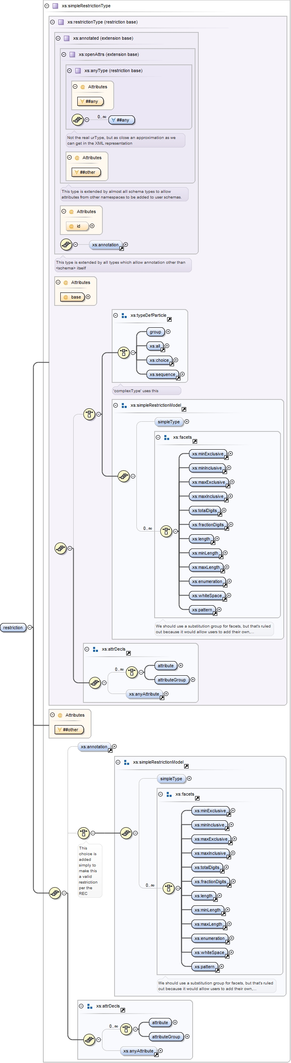Expand the xs:choice element
The width and height of the screenshot is (291, 1063).
tap(176, 360)
